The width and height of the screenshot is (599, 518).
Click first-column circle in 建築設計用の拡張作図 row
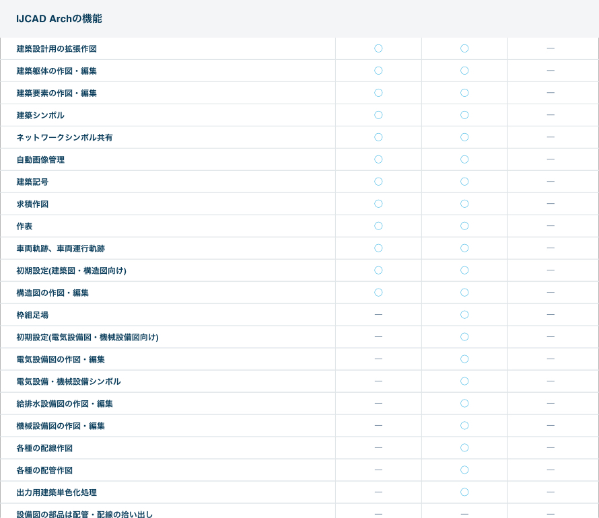378,48
